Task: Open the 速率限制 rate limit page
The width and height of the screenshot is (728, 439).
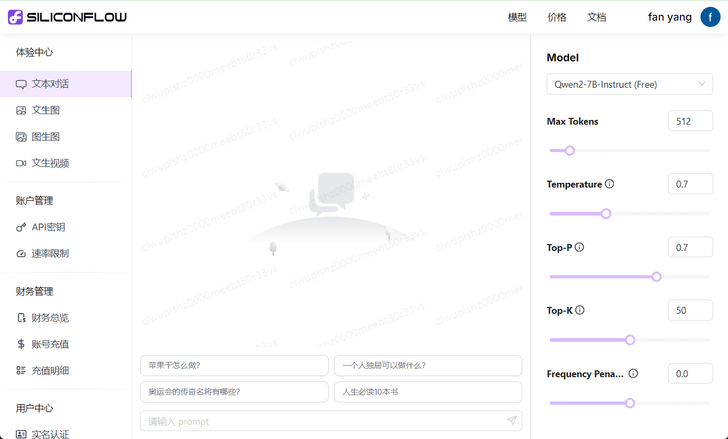Action: 50,254
